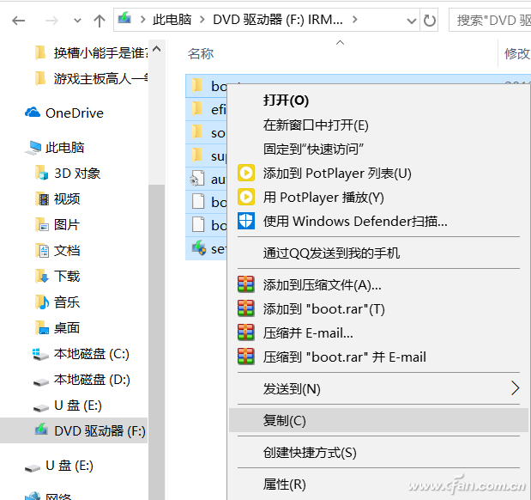Image resolution: width=531 pixels, height=500 pixels.
Task: Select 此电脑 in the navigation pane
Action: point(64,148)
